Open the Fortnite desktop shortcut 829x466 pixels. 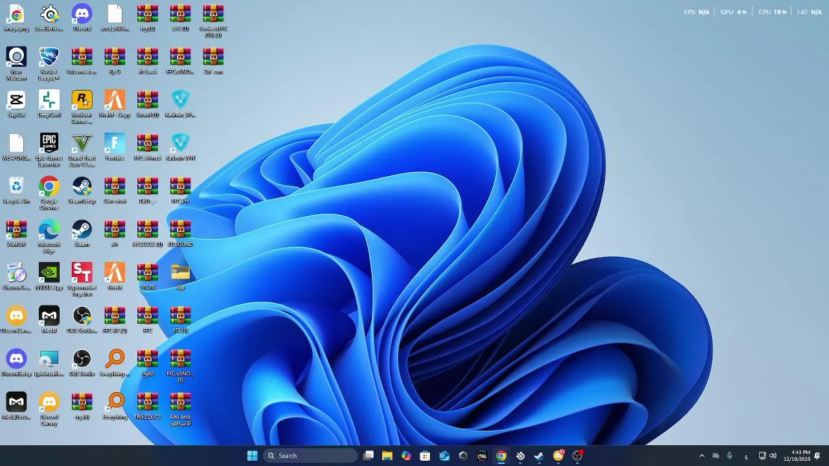[x=115, y=147]
